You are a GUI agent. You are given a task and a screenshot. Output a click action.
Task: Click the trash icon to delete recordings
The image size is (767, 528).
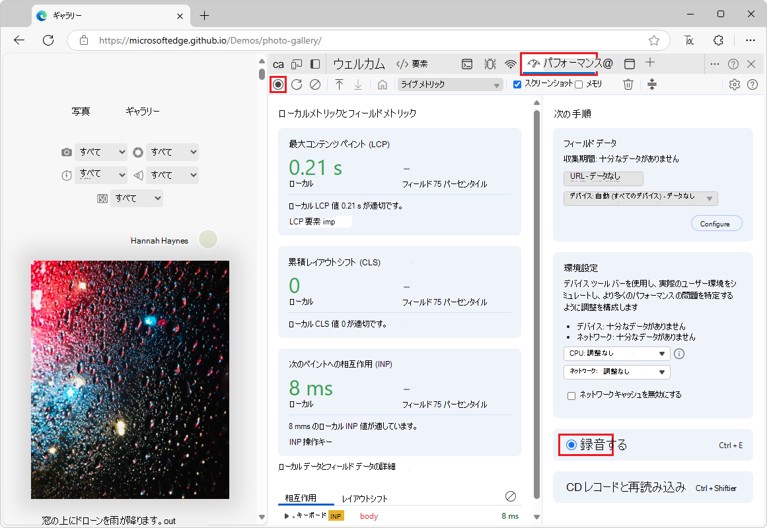(628, 84)
